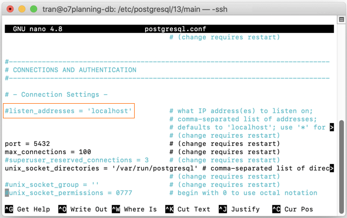The width and height of the screenshot is (347, 218).
Task: Click the terminal split-pane icon at top right
Action: (342, 19)
